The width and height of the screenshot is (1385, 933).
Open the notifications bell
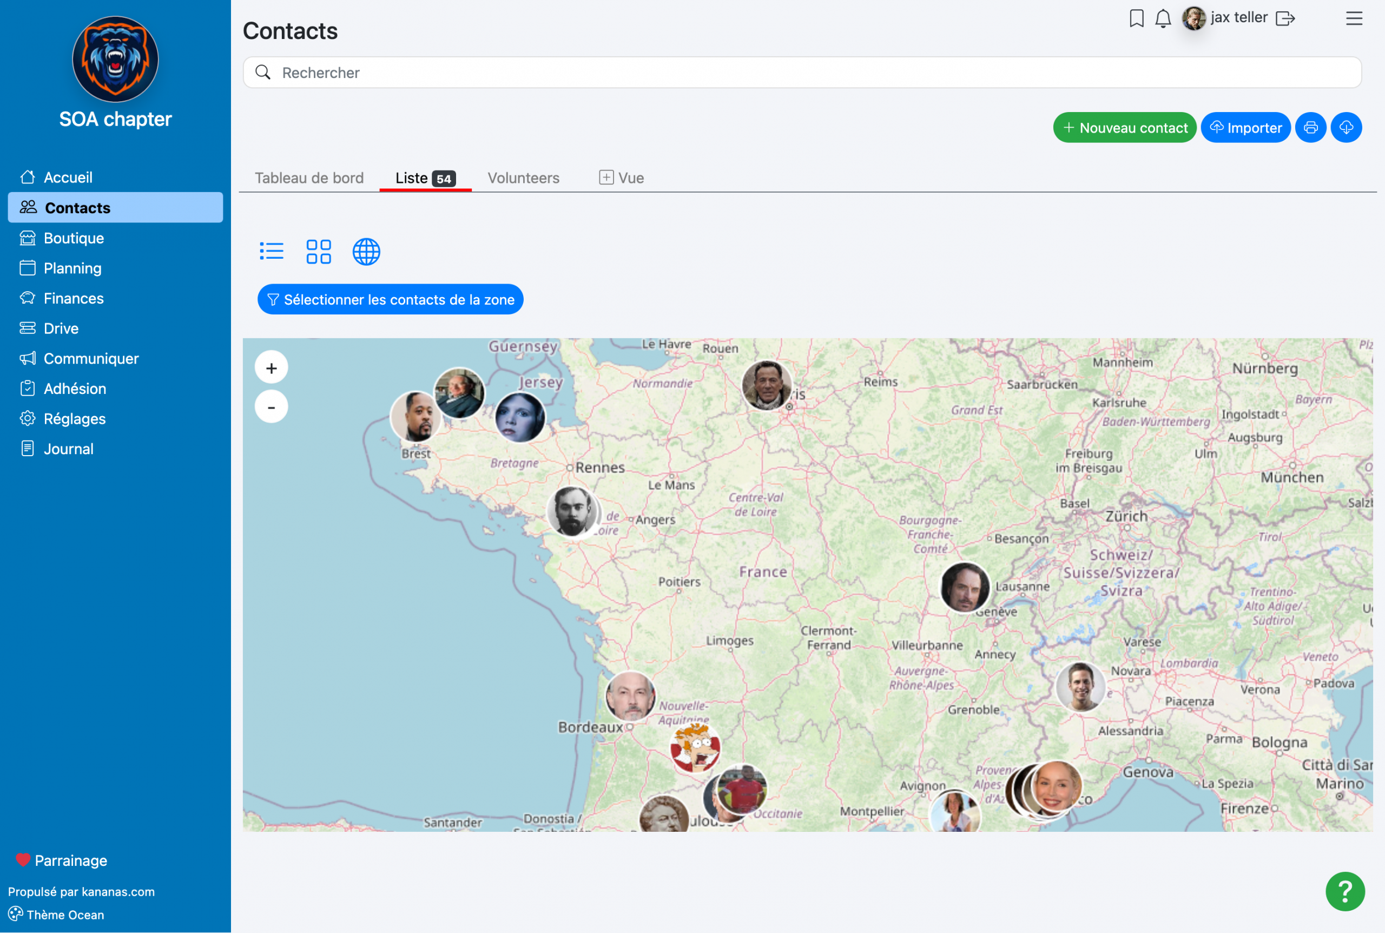[1163, 18]
